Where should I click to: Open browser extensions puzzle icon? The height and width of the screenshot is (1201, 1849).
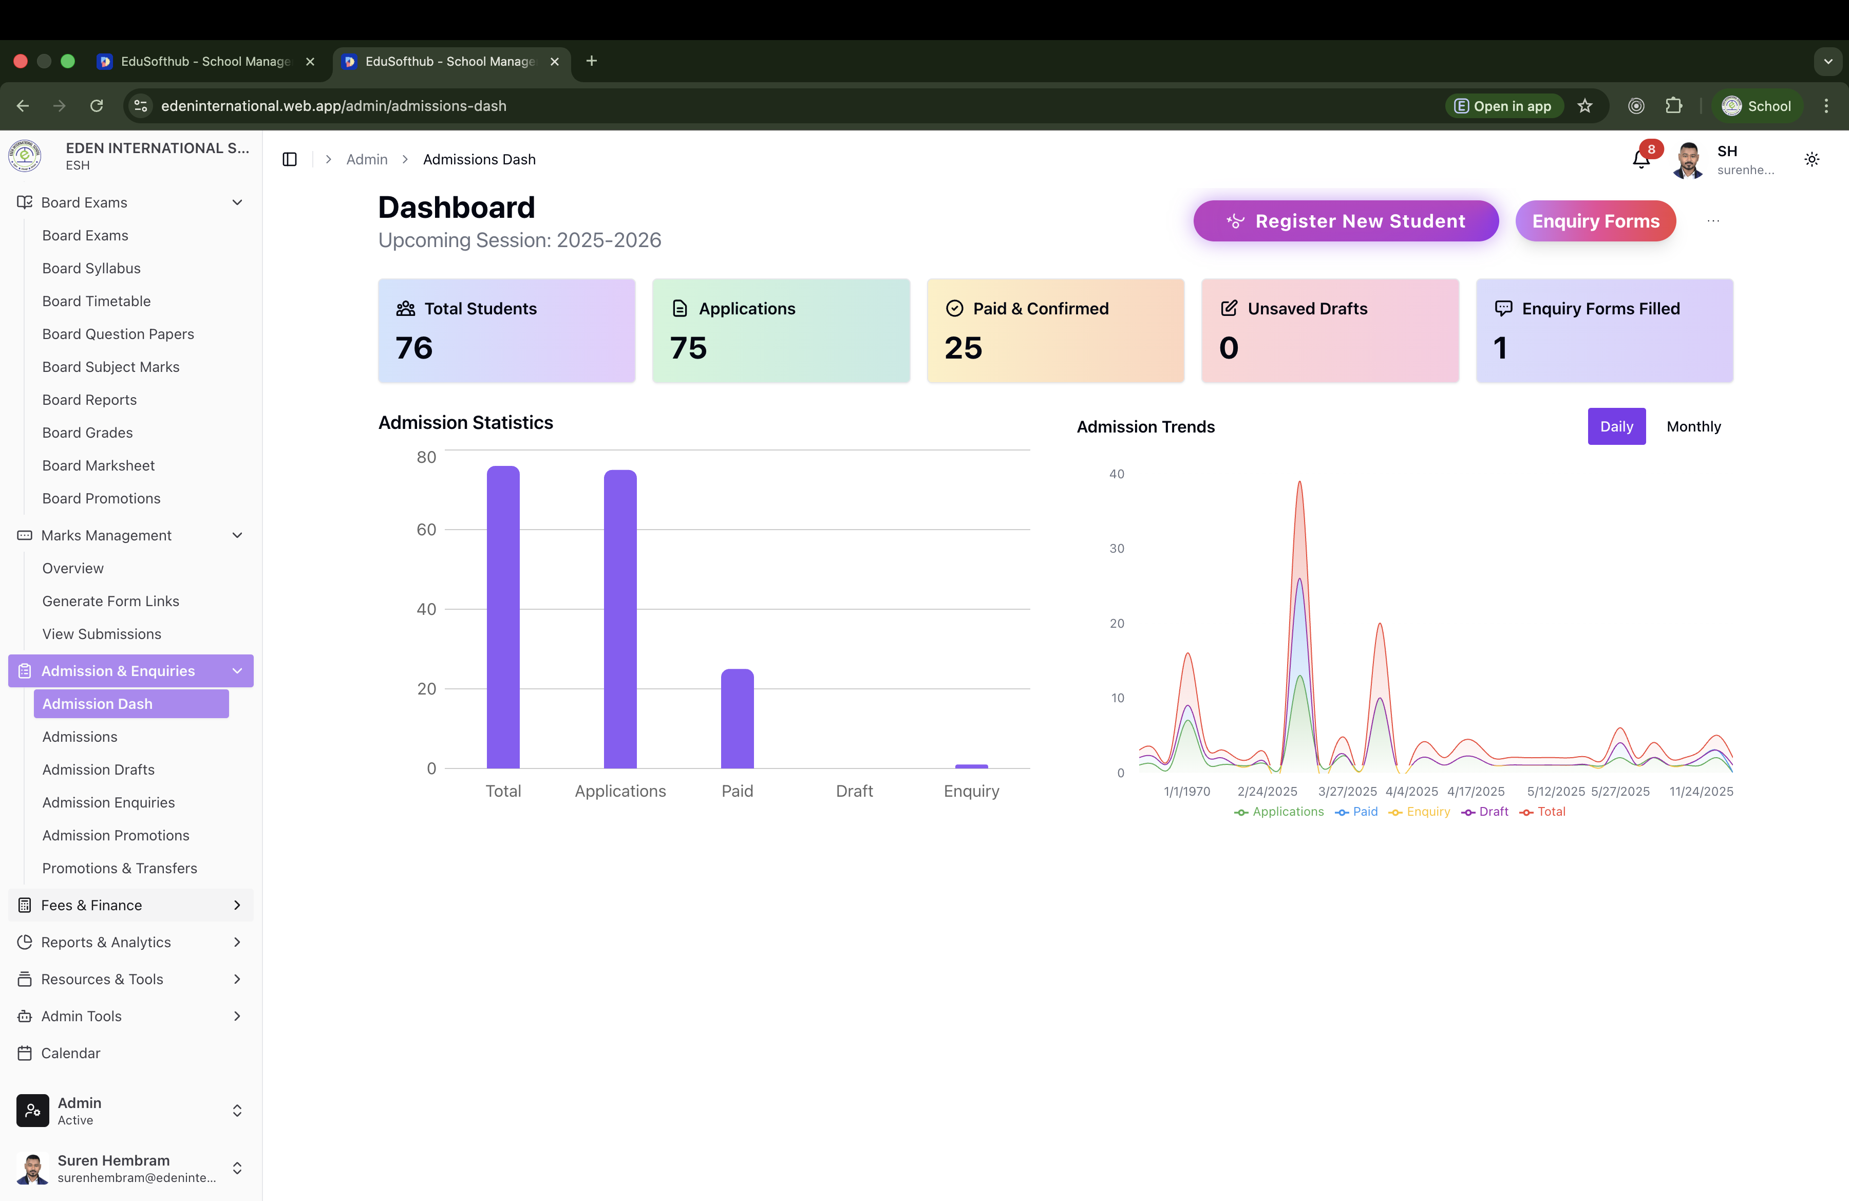tap(1673, 106)
